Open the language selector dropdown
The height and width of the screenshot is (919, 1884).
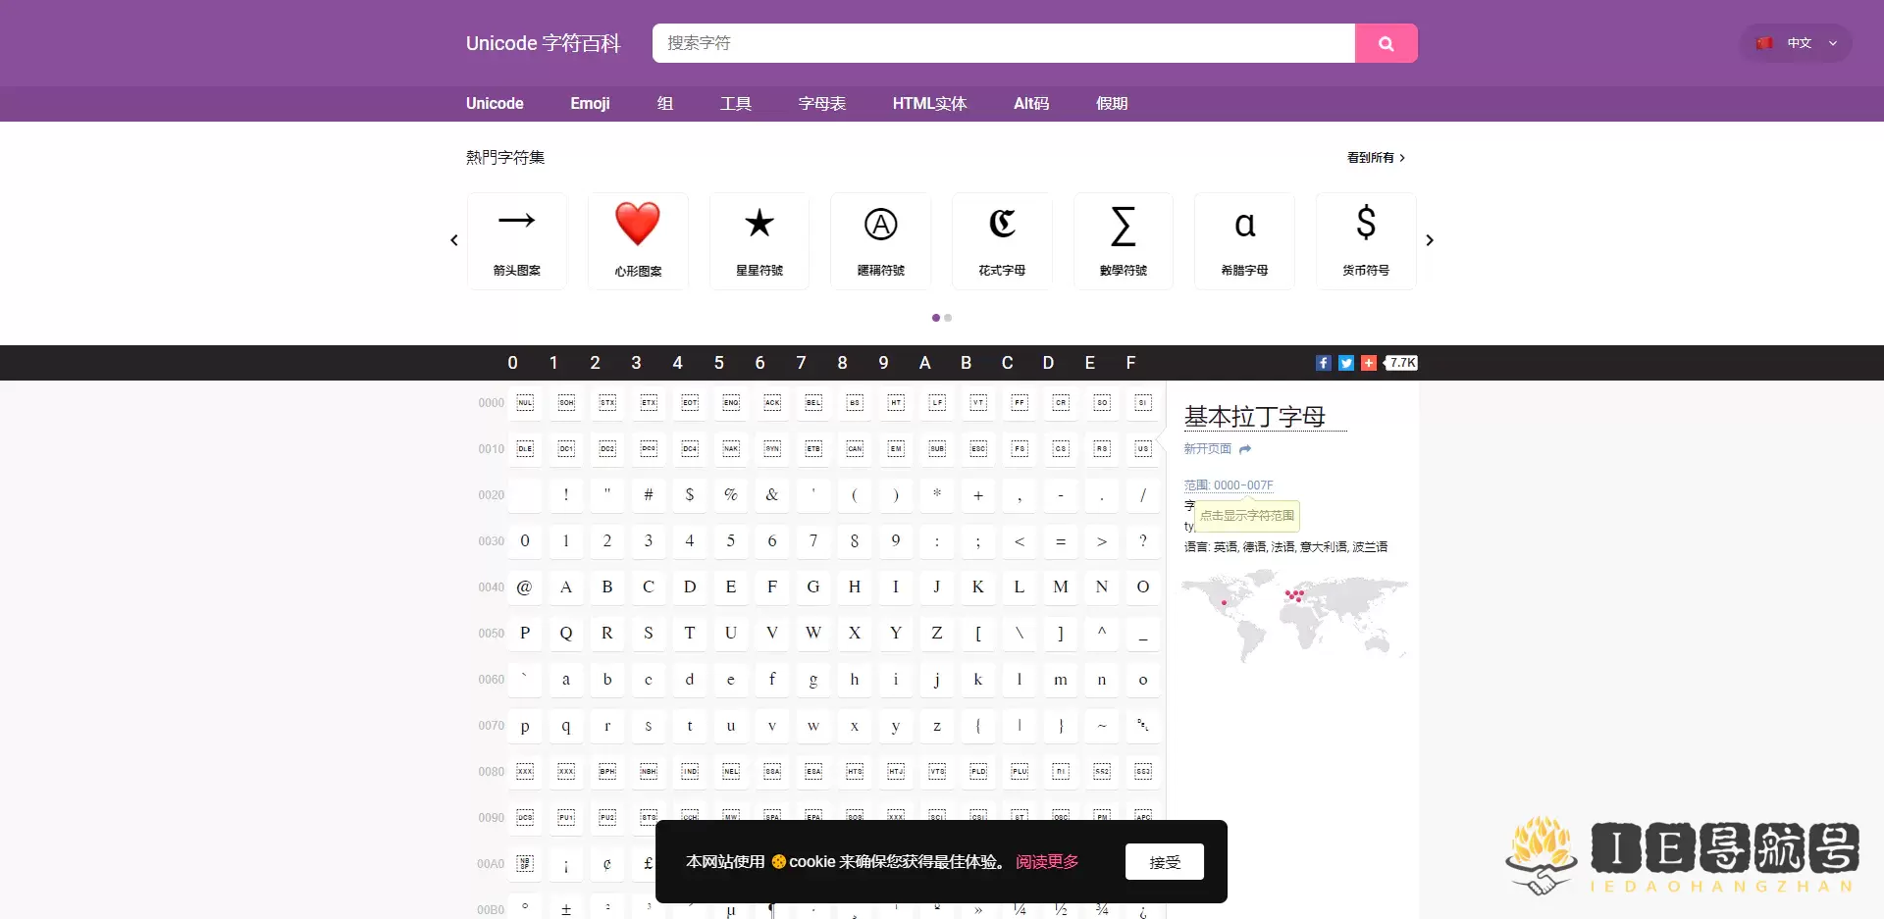pyautogui.click(x=1796, y=43)
